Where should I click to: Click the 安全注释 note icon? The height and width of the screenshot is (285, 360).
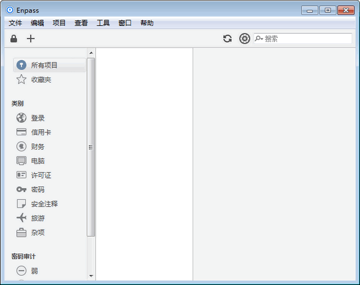[22, 204]
